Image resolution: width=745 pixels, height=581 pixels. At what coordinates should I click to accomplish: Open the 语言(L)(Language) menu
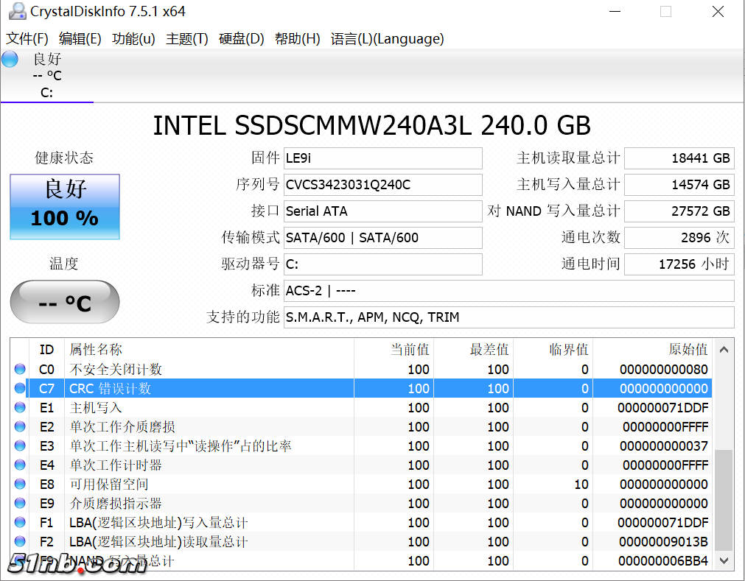click(x=387, y=39)
